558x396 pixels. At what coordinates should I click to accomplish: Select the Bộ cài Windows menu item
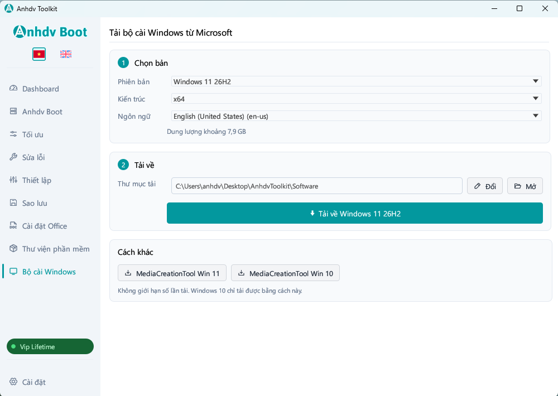49,272
